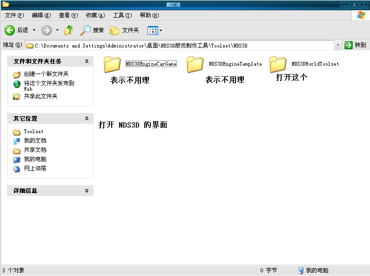
Task: Minimize the NDS3D window
Action: 345,5
